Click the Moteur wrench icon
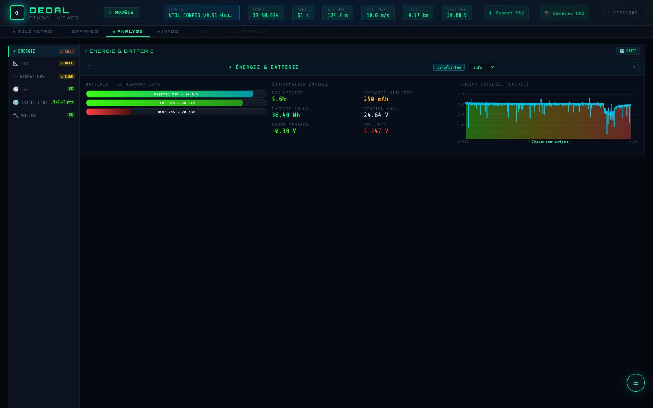Viewport: 653px width, 408px height. coord(16,115)
